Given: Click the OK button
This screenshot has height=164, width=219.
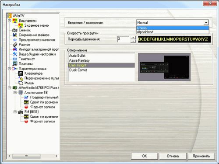Looking at the screenshot, I should [145, 156].
